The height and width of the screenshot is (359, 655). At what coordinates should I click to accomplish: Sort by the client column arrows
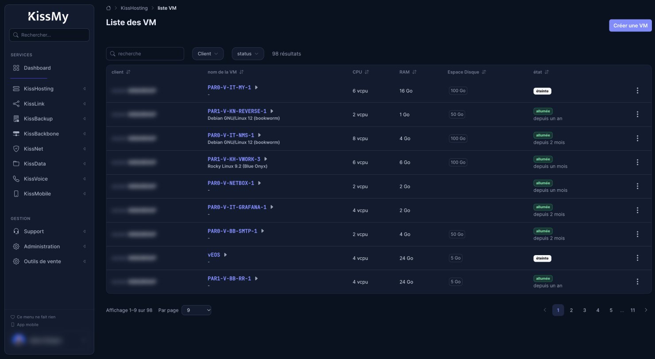pyautogui.click(x=128, y=72)
